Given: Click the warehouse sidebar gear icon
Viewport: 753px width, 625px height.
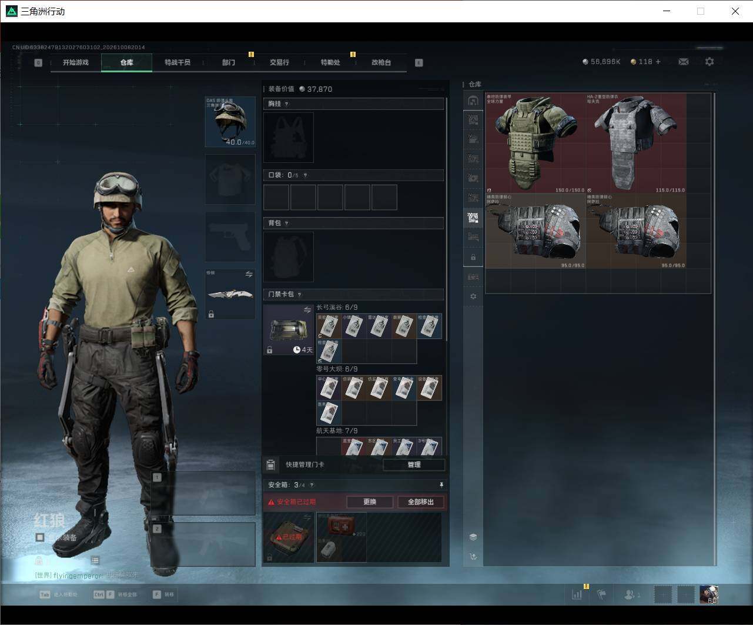Looking at the screenshot, I should tap(473, 296).
